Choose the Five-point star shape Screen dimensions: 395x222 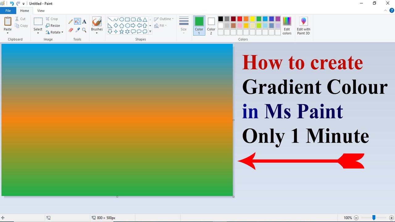pos(122,31)
